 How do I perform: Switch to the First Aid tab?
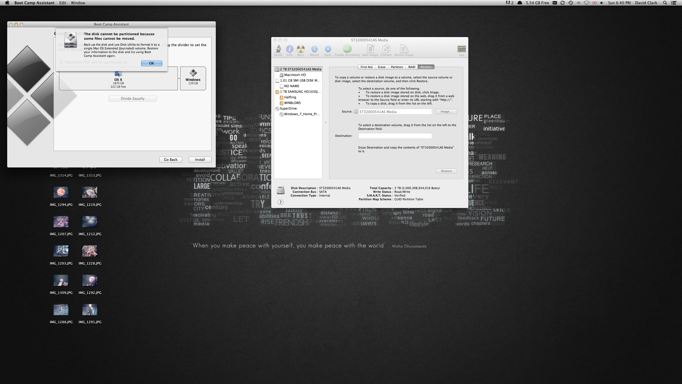pyautogui.click(x=366, y=67)
